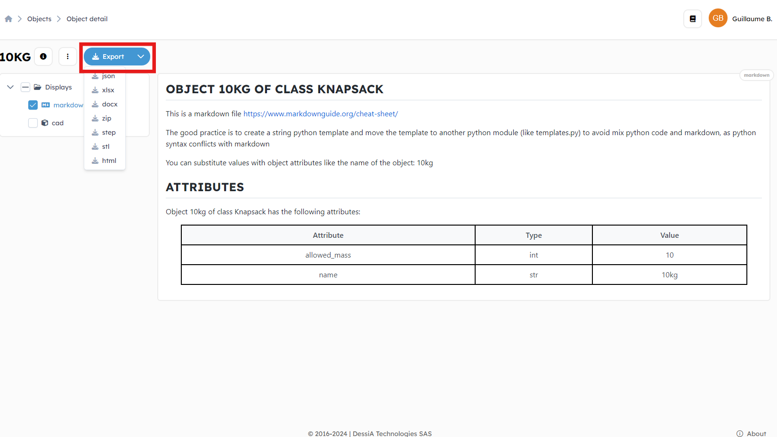Click the About info icon in footer

pyautogui.click(x=740, y=434)
